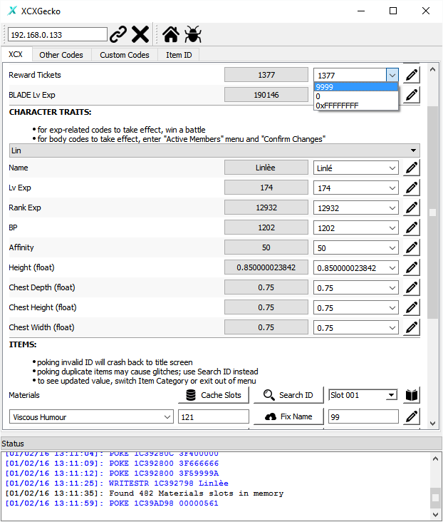Open the Custom Codes tab

(x=125, y=55)
